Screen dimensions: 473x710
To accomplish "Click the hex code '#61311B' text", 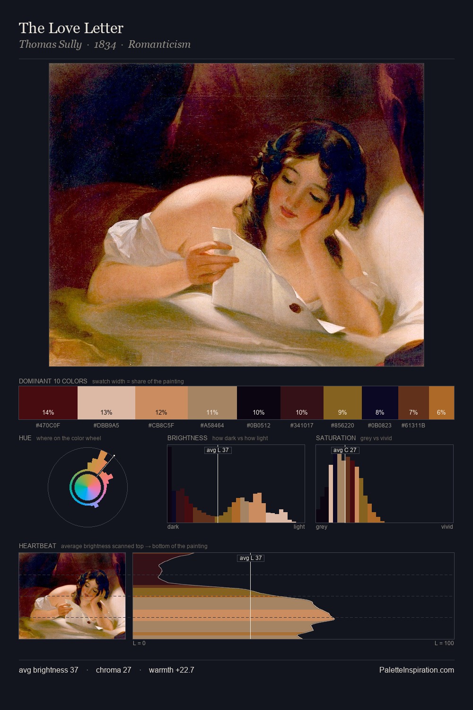I will (413, 426).
